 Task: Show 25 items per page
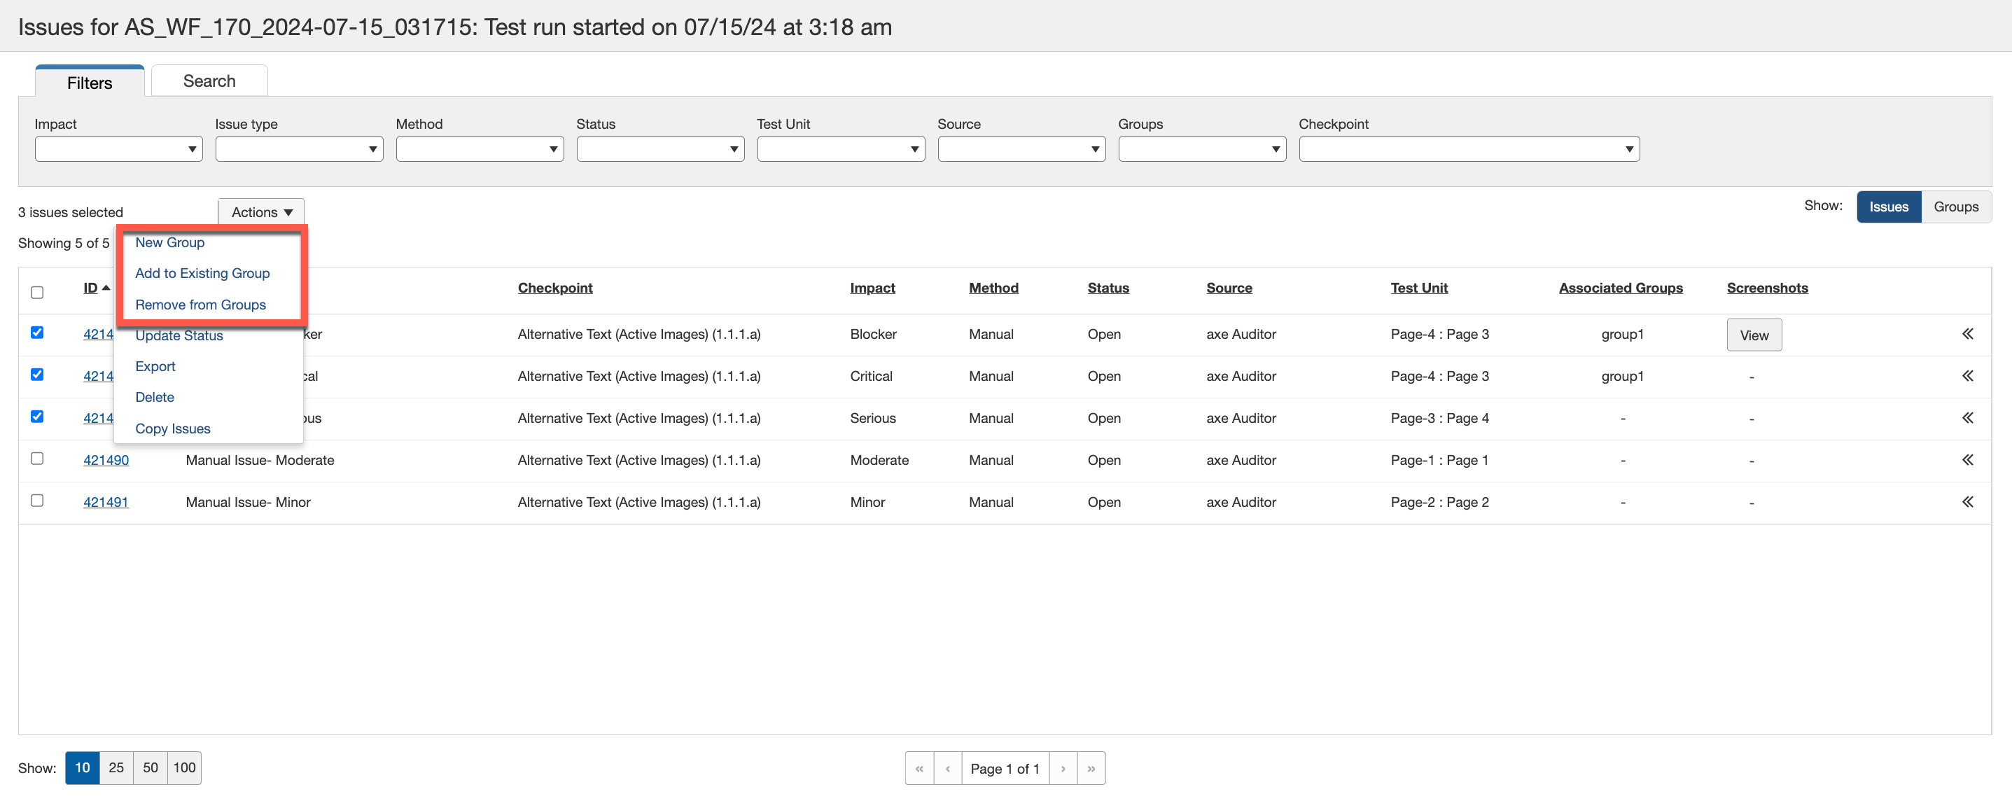coord(116,767)
